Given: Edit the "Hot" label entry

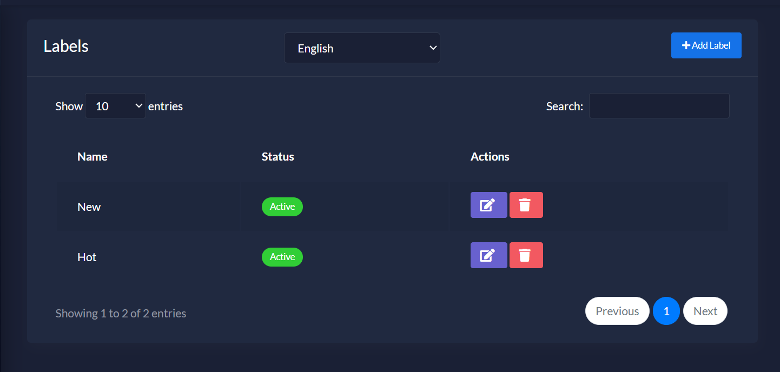Looking at the screenshot, I should (488, 255).
